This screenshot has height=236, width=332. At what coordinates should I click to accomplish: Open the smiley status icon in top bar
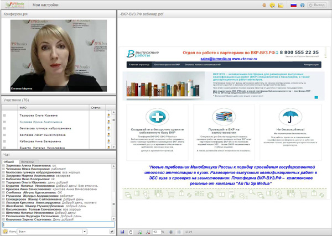click(x=272, y=5)
